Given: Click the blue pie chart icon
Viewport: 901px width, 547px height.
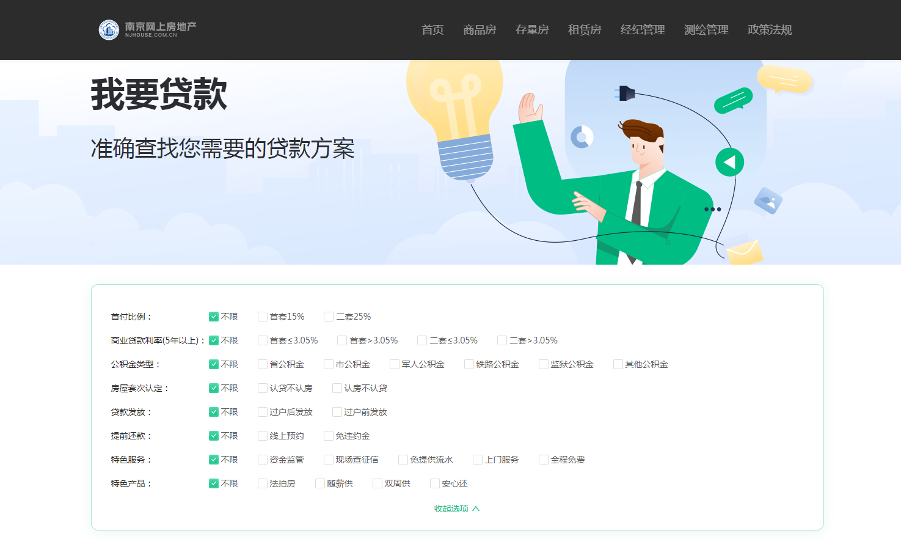Looking at the screenshot, I should (x=582, y=137).
